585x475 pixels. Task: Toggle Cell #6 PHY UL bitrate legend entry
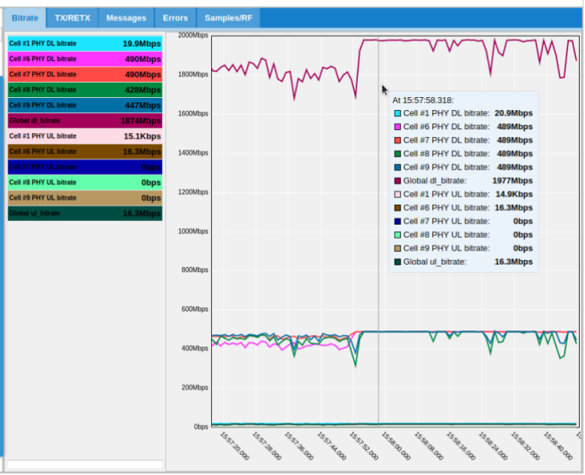pos(85,151)
